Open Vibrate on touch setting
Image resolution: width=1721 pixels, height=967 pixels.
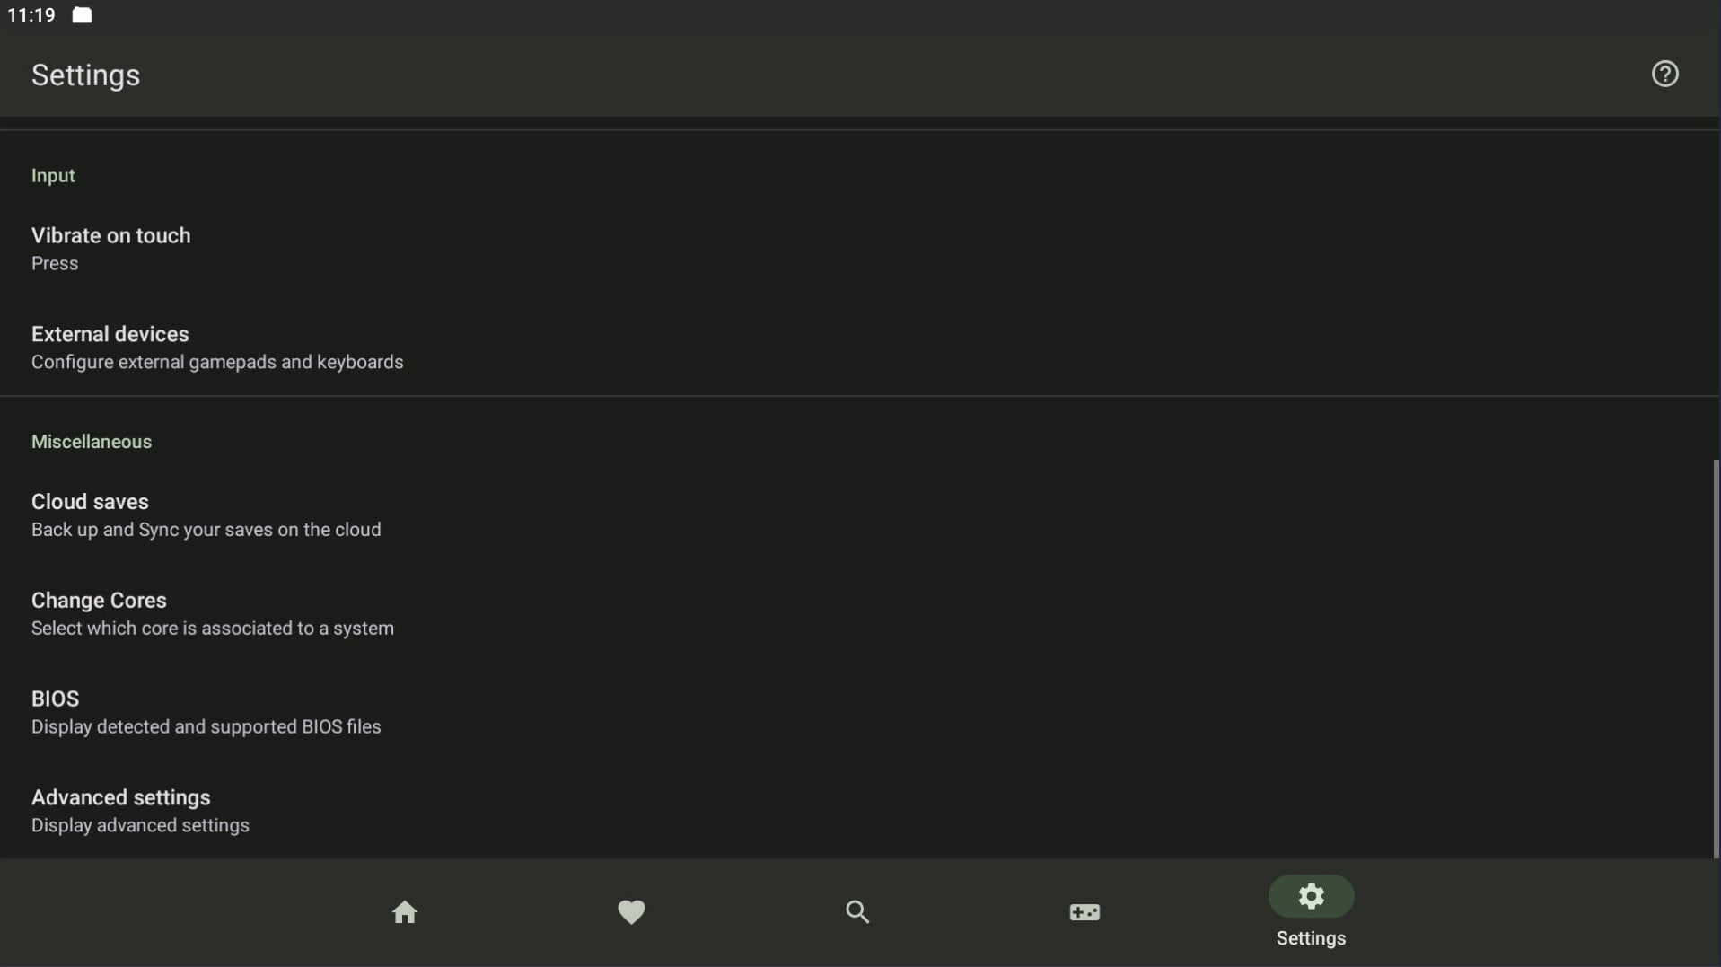111,236
